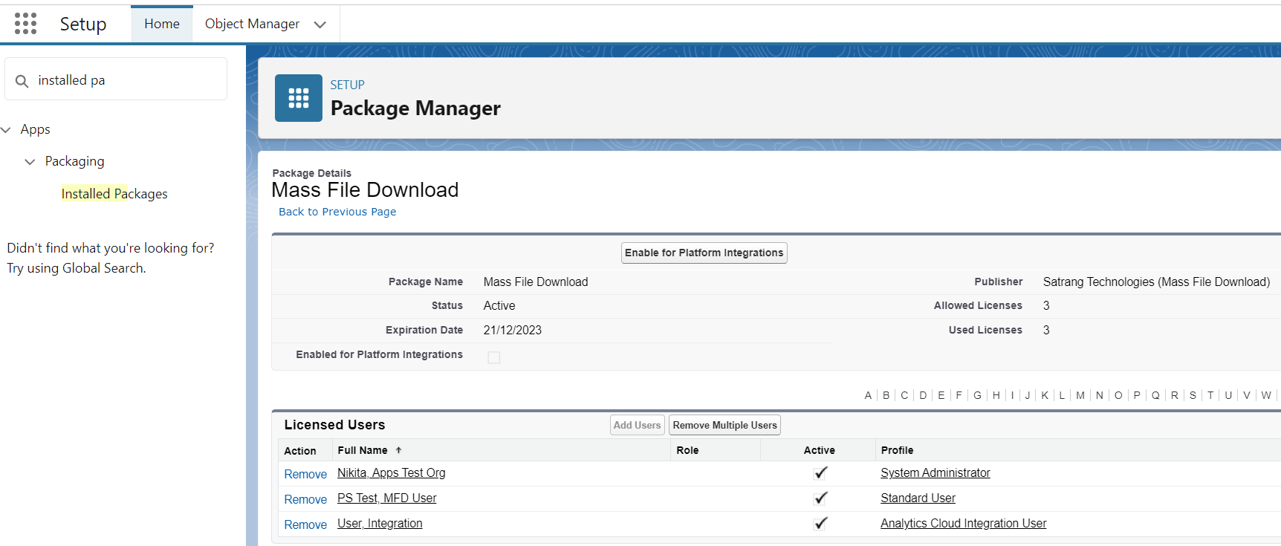This screenshot has width=1281, height=546.
Task: Filter users by letter G
Action: pos(977,395)
